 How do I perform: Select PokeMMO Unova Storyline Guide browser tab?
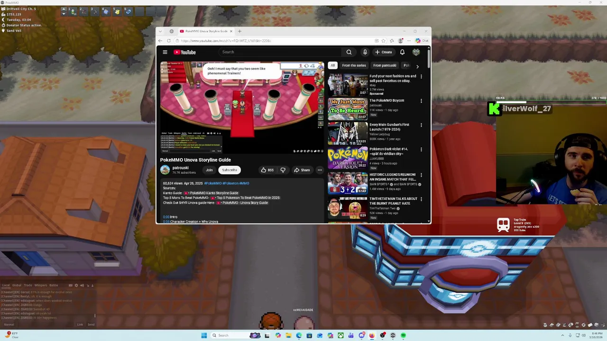tap(206, 31)
